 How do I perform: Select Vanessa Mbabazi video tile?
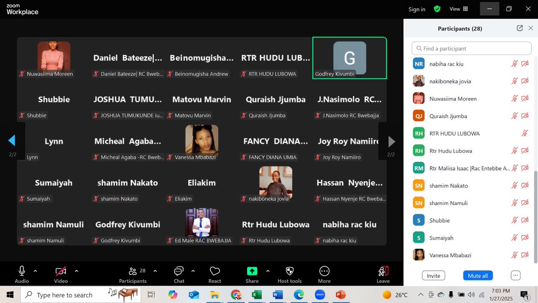tap(202, 141)
